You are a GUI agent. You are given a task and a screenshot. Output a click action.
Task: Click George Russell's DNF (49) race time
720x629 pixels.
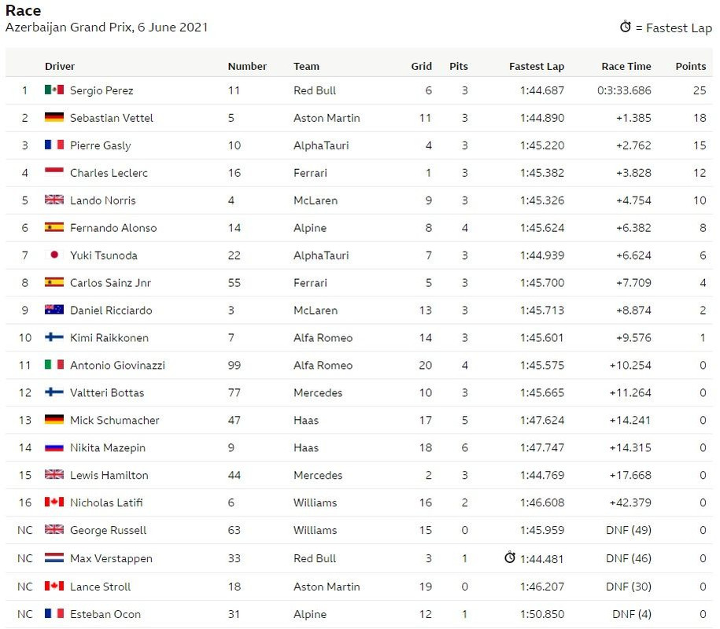tap(629, 531)
